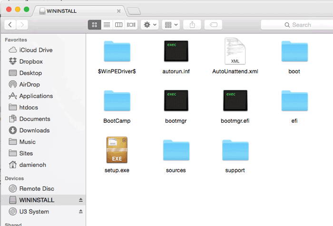Click the BootCamp folder name
The width and height of the screenshot is (333, 226).
coord(117,121)
